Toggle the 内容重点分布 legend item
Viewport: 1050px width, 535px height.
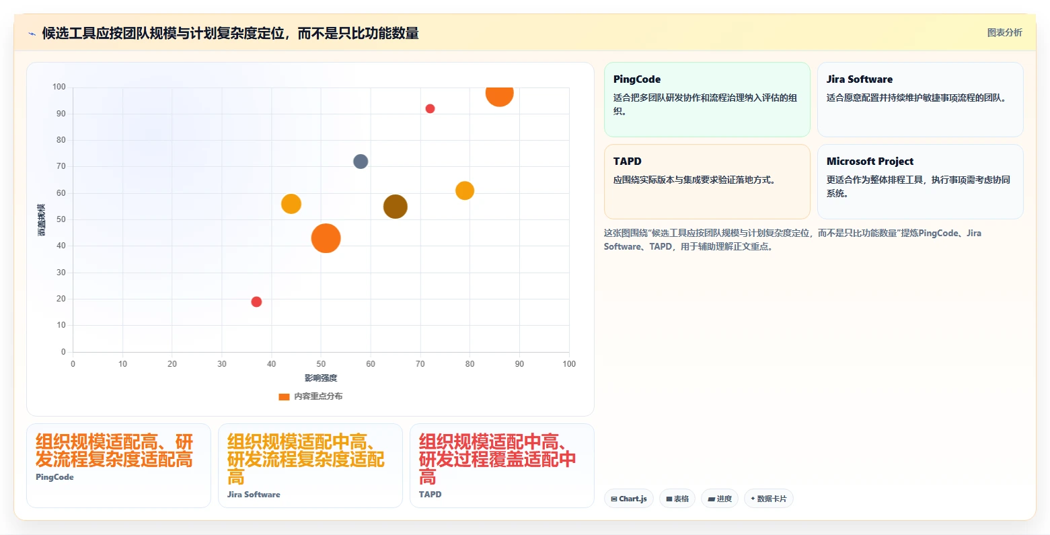(311, 396)
